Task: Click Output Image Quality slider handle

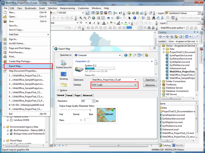Action: click(90, 110)
